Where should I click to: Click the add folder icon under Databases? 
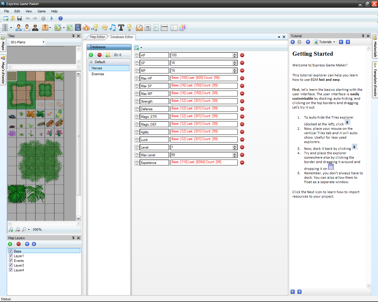(108, 55)
